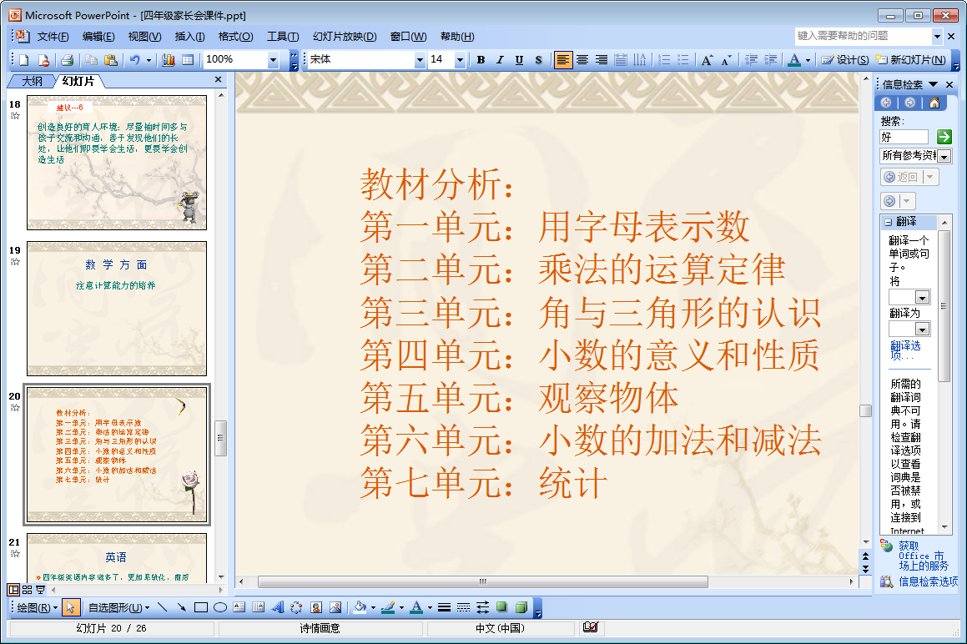967x644 pixels.
Task: Insert a table using toolbar icon
Action: 188,60
